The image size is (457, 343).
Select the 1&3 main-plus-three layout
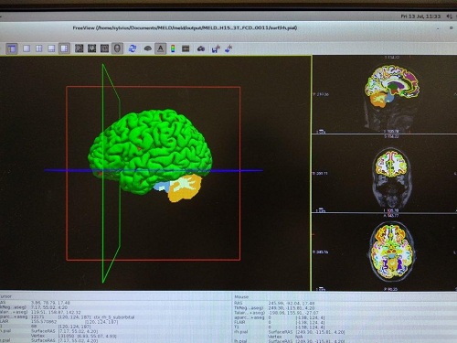[x=64, y=48]
